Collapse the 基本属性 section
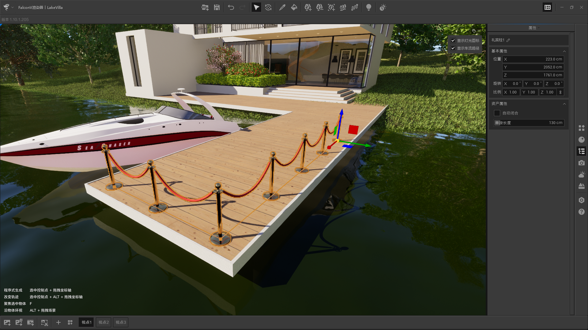 click(x=565, y=51)
